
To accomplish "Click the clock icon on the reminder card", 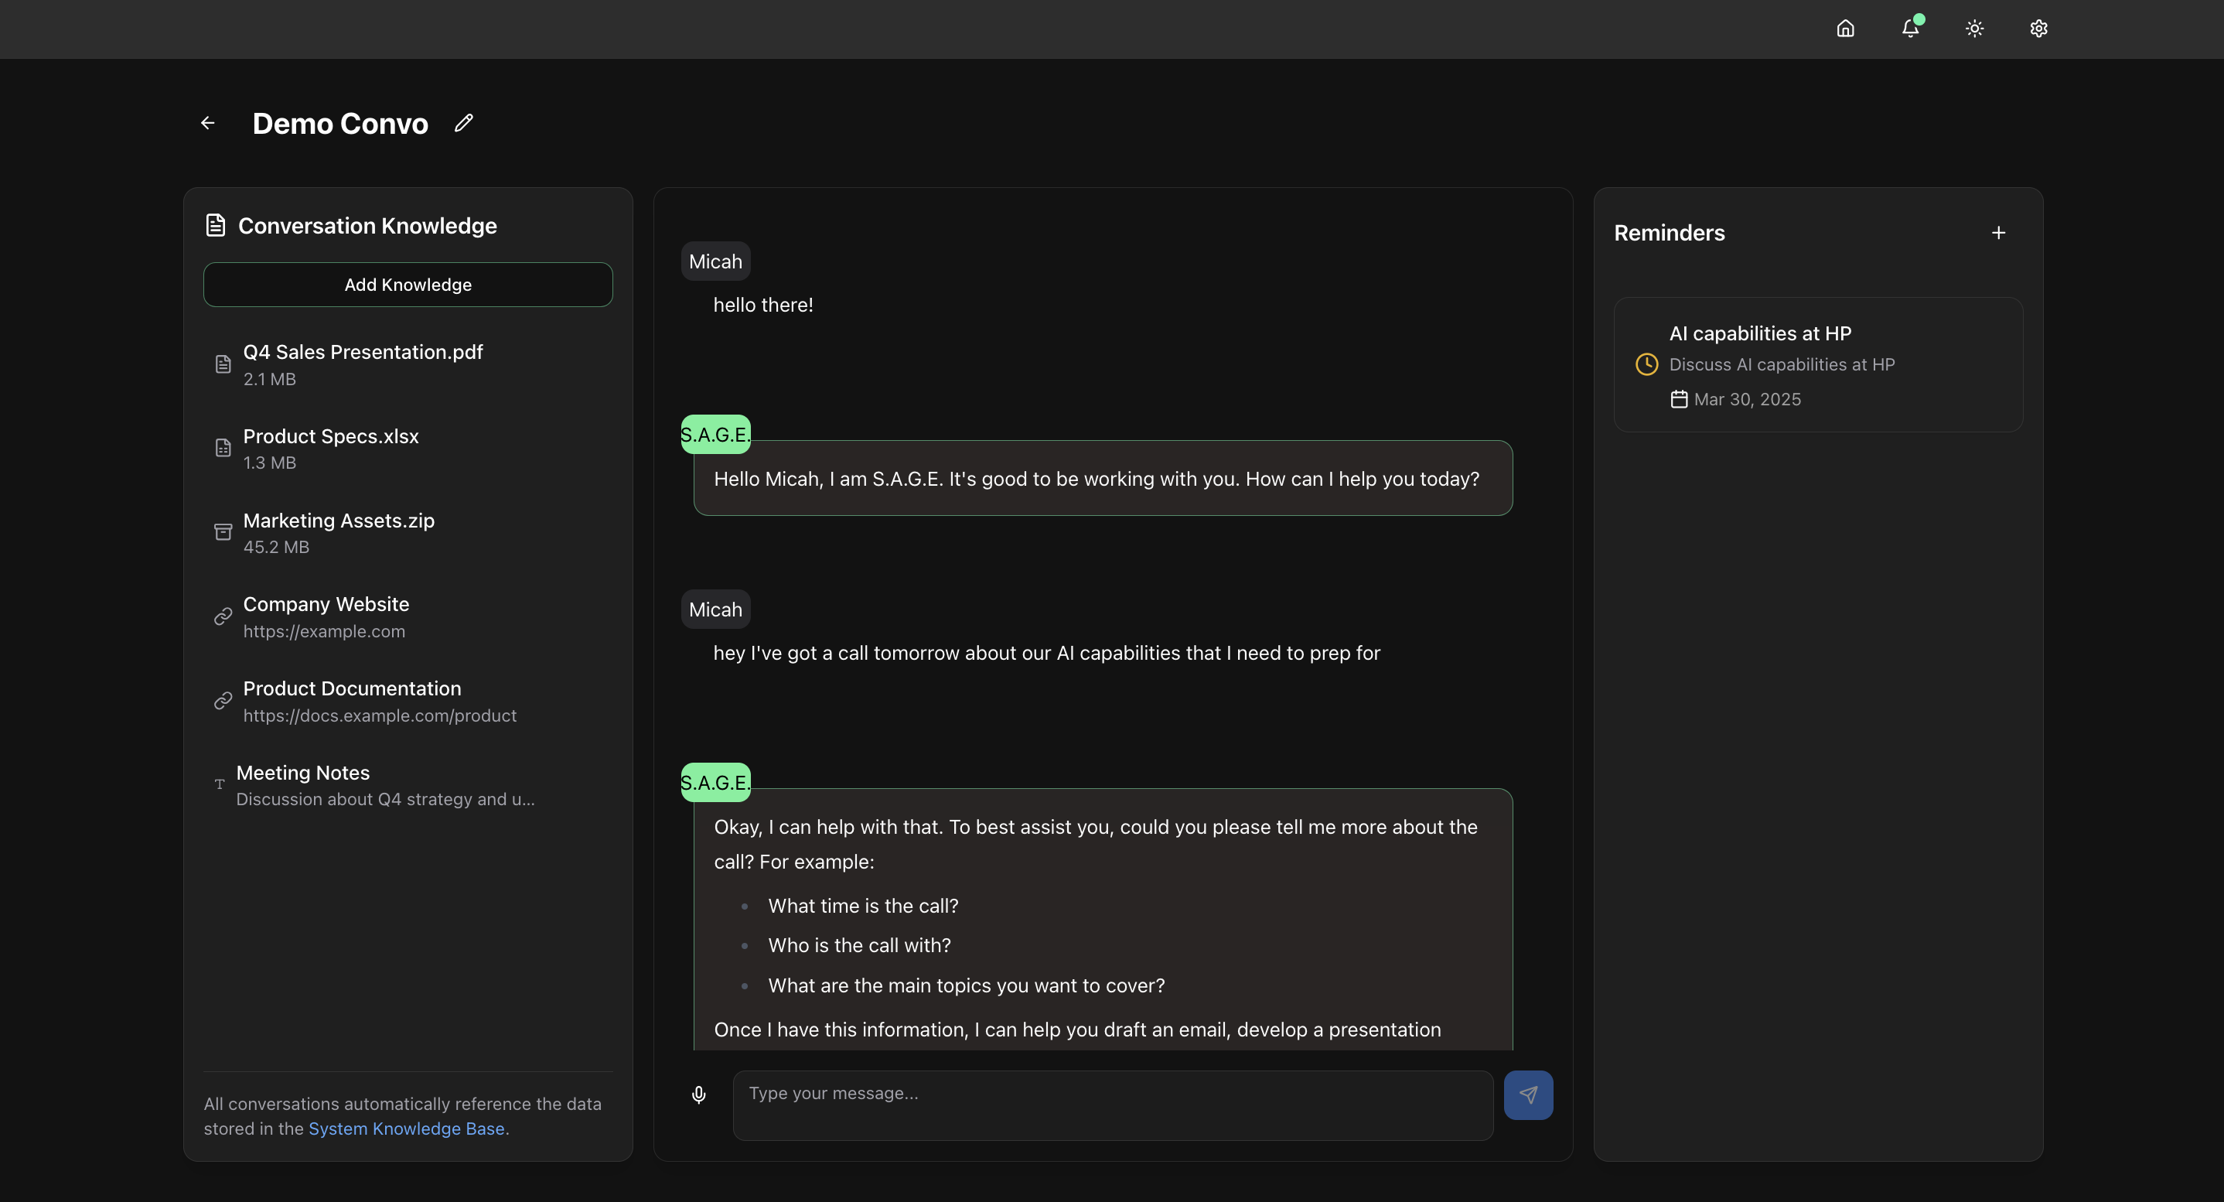I will click(1646, 364).
